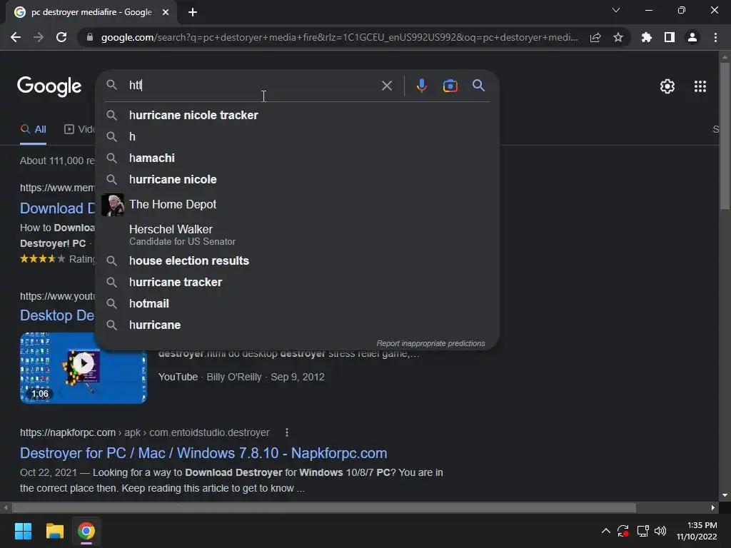Click the horizontal scrollbar thumb
The height and width of the screenshot is (548, 731).
point(324,507)
